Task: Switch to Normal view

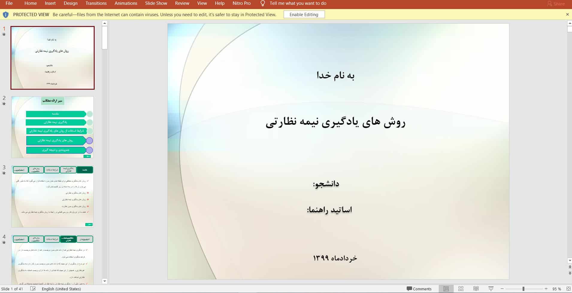Action: click(x=446, y=289)
